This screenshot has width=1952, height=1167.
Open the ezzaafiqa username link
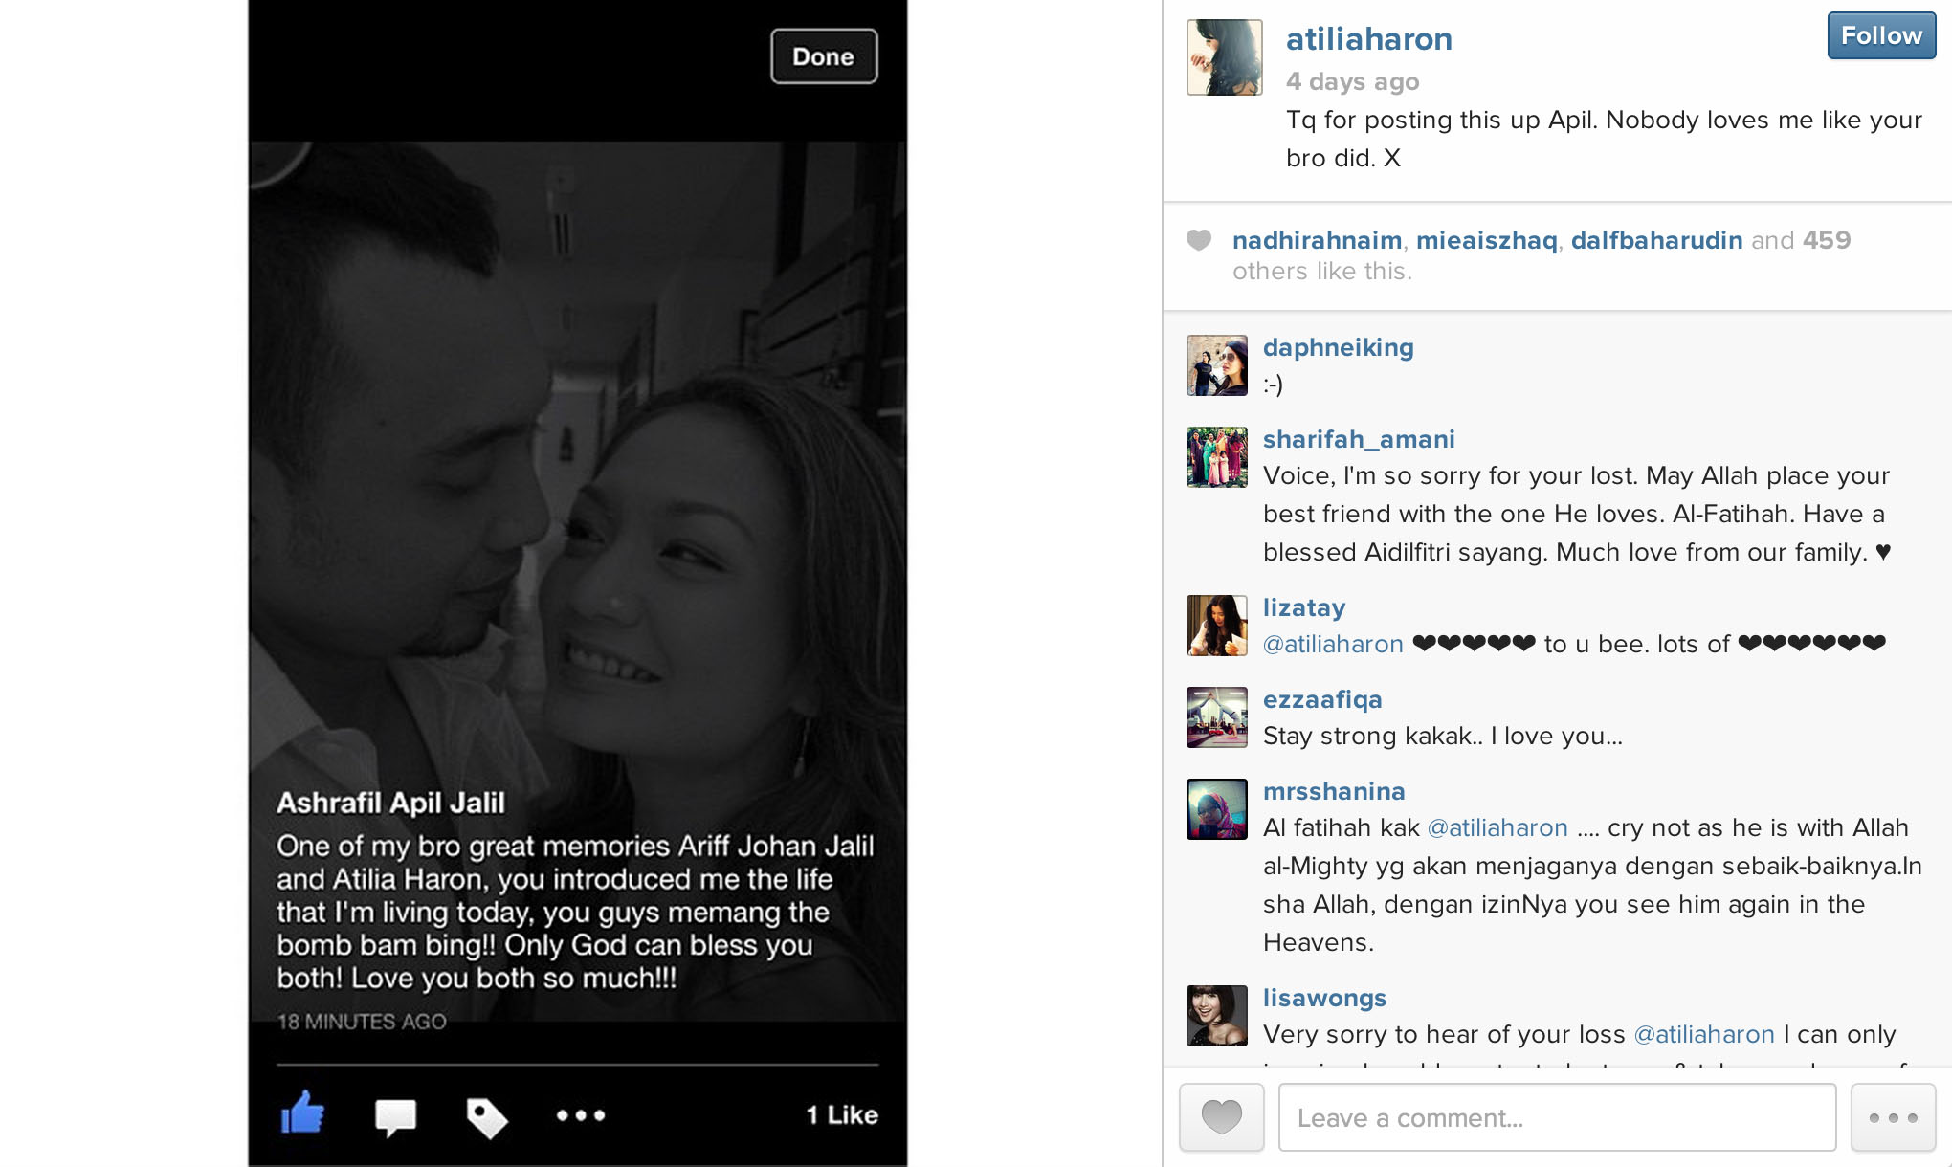pyautogui.click(x=1321, y=699)
